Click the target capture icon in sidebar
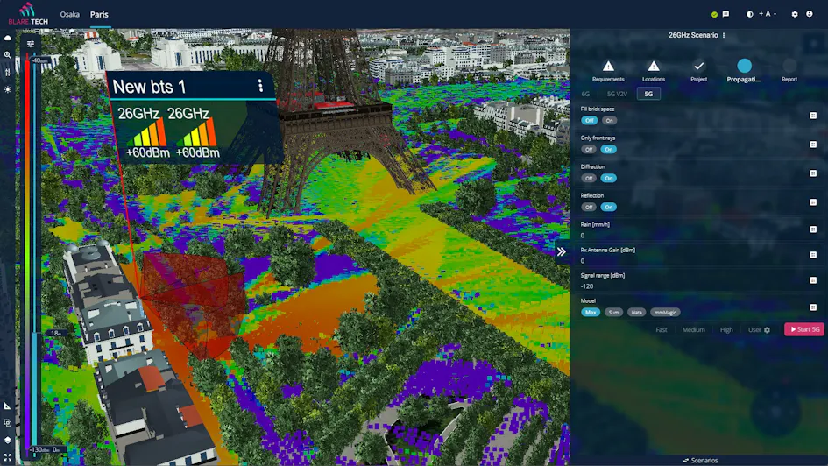Image resolution: width=828 pixels, height=466 pixels. point(7,423)
